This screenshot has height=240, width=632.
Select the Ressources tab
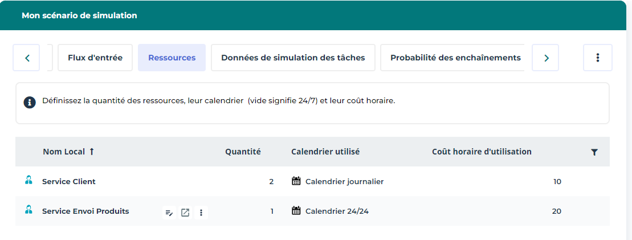pos(172,58)
